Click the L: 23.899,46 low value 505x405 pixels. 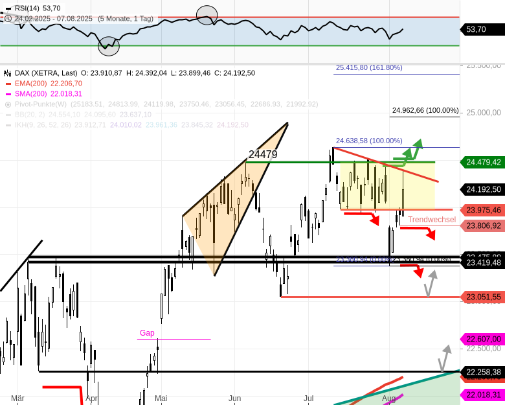click(190, 73)
